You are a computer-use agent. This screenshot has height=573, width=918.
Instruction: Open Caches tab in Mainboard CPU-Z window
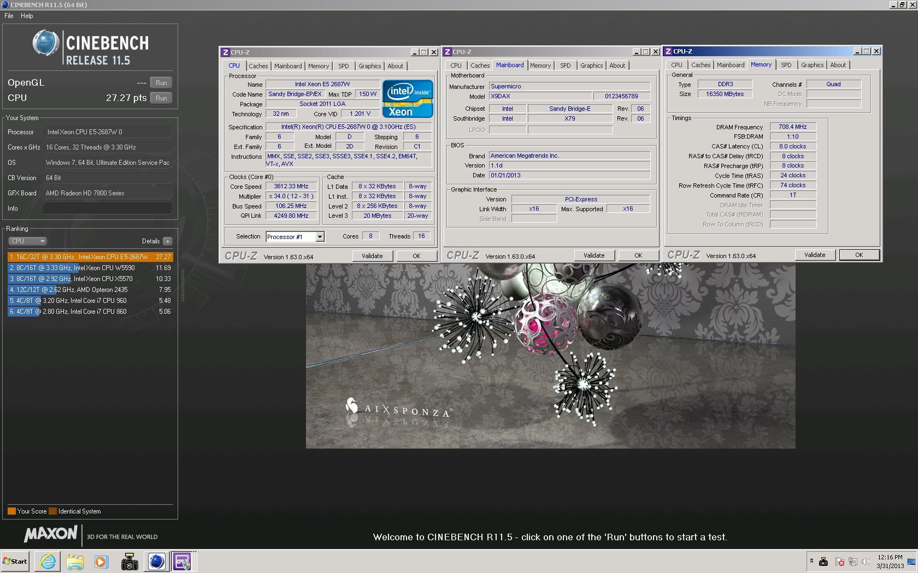point(480,65)
